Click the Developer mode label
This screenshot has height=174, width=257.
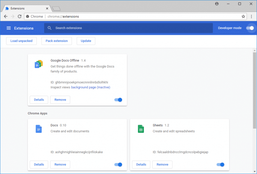230,28
